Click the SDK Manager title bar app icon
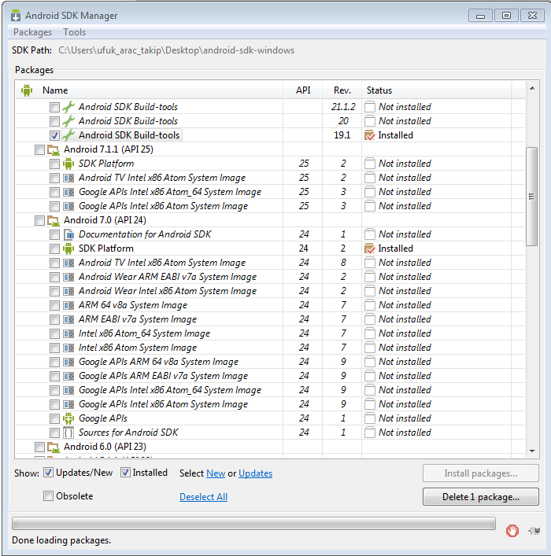This screenshot has width=551, height=556. [x=16, y=16]
